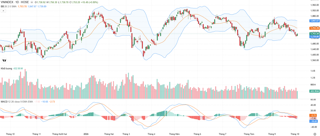This screenshot has height=136, width=320.
Task: Click the 432.95 M volume axis label
Action: [x=314, y=91]
